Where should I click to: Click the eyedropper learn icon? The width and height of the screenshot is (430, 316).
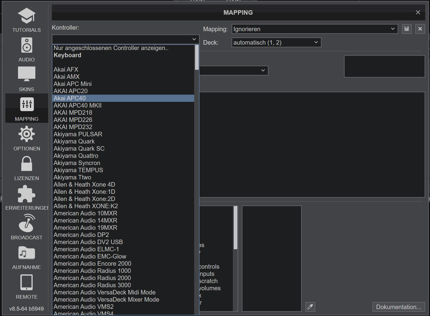point(310,307)
